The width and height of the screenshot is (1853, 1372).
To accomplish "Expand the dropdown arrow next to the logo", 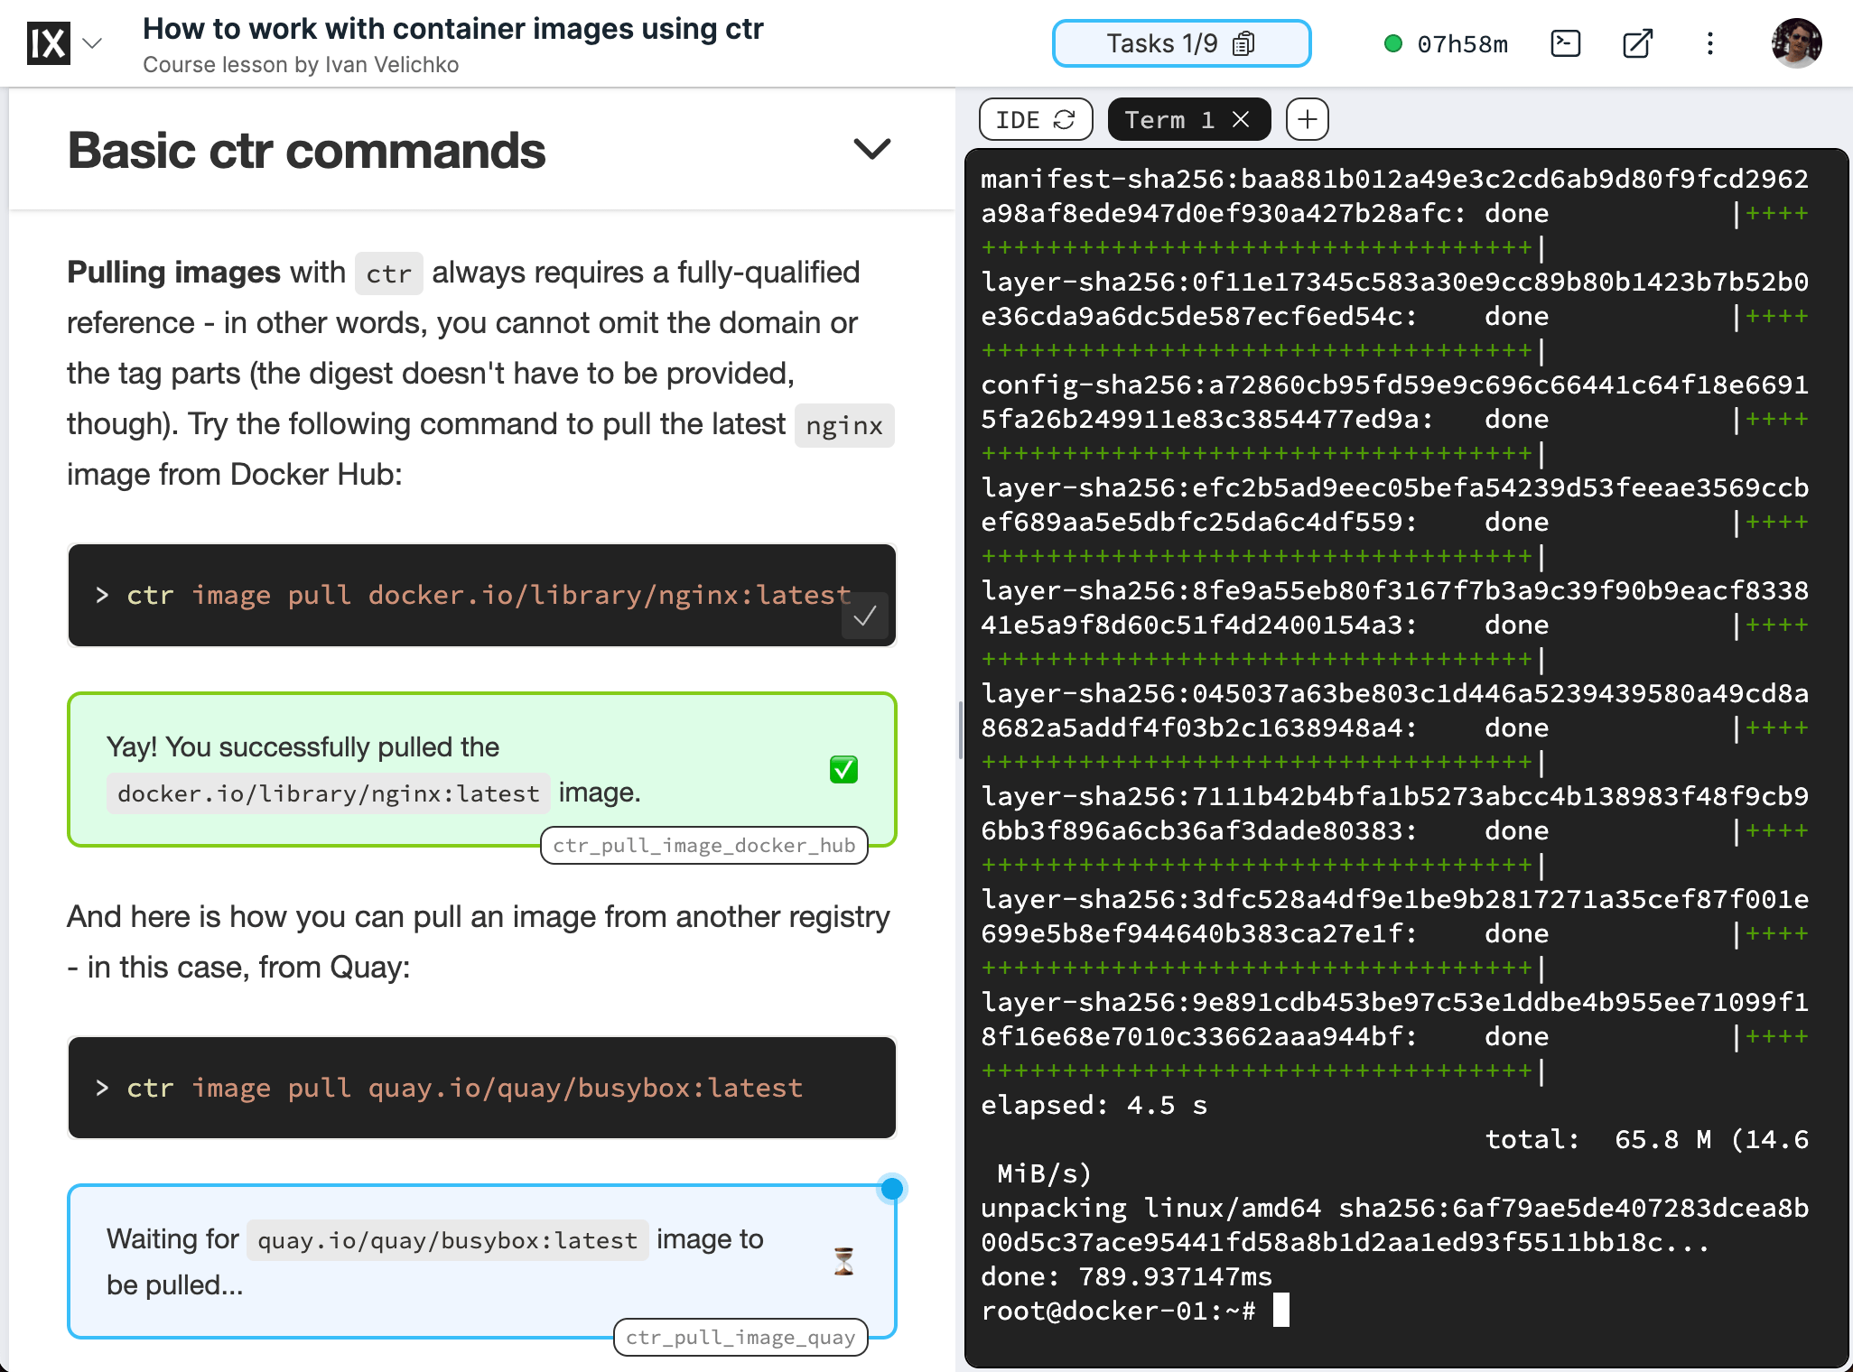I will click(92, 43).
